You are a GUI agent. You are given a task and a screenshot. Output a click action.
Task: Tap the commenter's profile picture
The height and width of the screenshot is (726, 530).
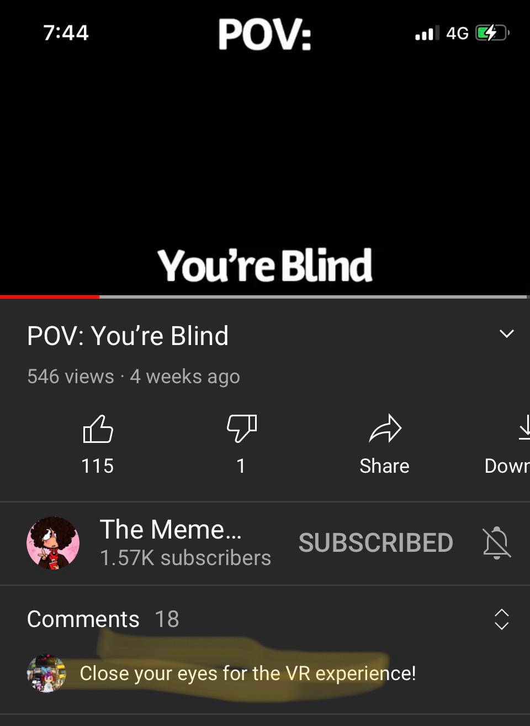point(46,673)
